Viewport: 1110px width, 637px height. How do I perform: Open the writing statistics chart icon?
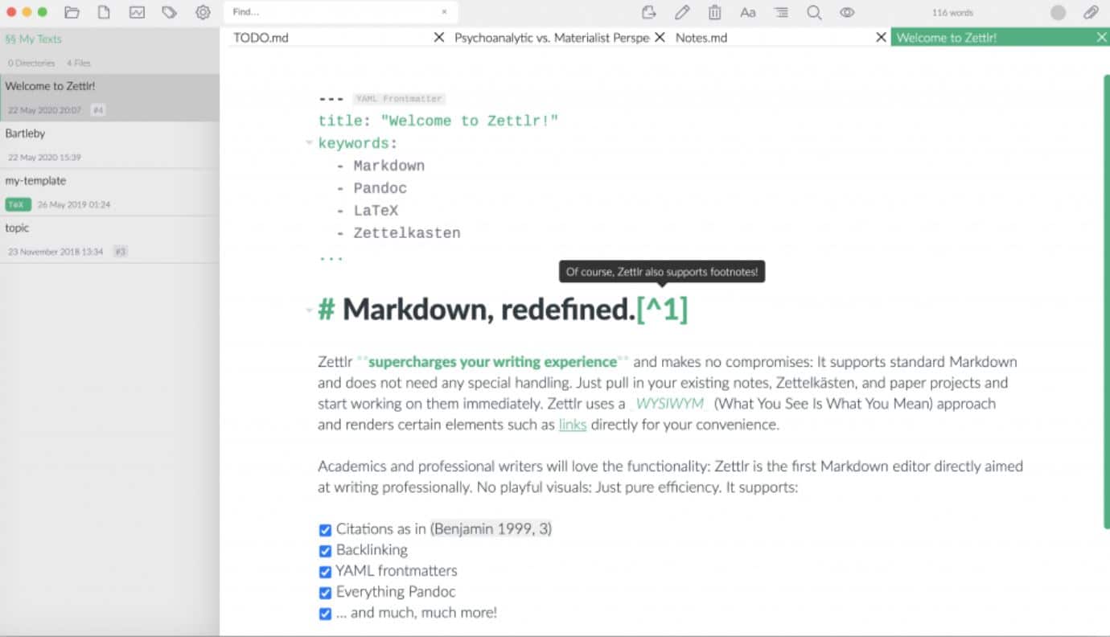pos(137,13)
